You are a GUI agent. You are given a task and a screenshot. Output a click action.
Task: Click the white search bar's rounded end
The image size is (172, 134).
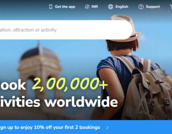[127, 30]
